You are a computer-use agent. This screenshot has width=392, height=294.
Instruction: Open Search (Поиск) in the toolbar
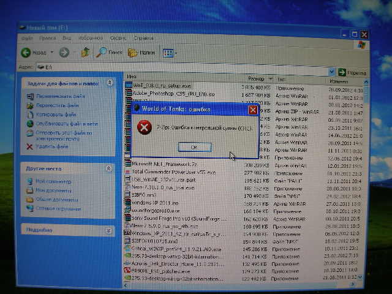point(109,52)
